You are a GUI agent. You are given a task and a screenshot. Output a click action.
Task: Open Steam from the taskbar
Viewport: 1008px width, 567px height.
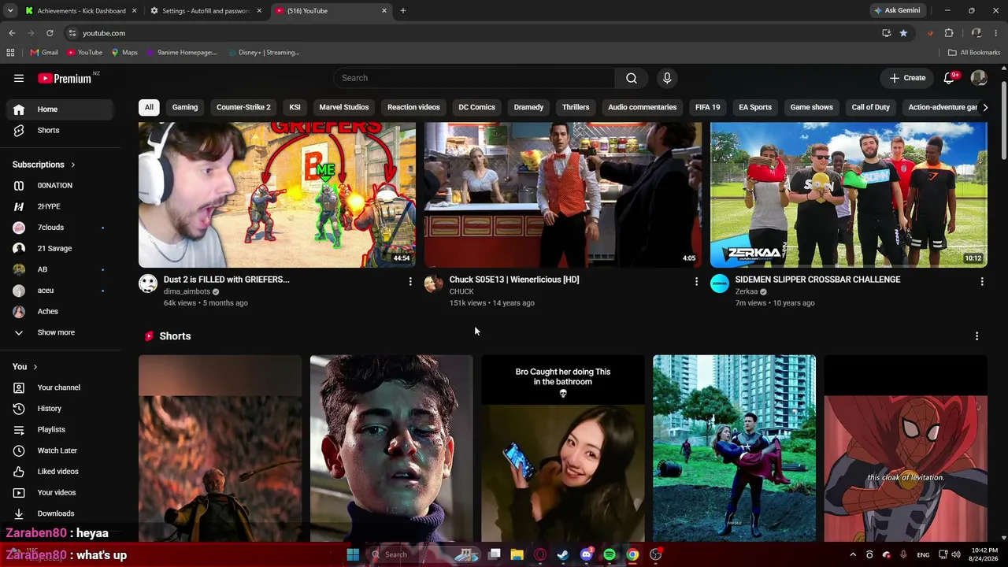click(x=563, y=554)
